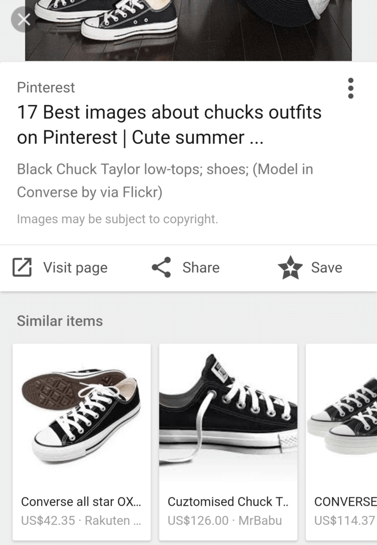Tap the Similar items heading
The width and height of the screenshot is (377, 545).
(x=60, y=321)
